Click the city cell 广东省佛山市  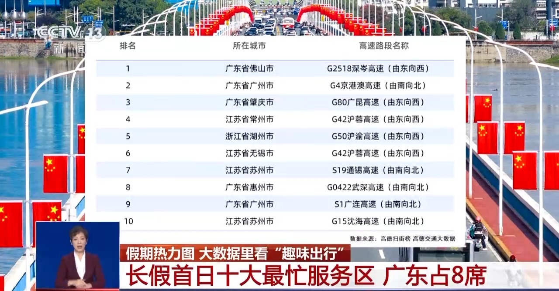[x=249, y=68]
